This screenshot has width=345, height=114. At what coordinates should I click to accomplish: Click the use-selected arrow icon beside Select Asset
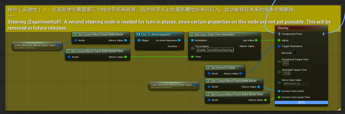click(x=303, y=84)
